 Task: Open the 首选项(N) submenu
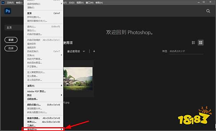[x=44, y=129]
